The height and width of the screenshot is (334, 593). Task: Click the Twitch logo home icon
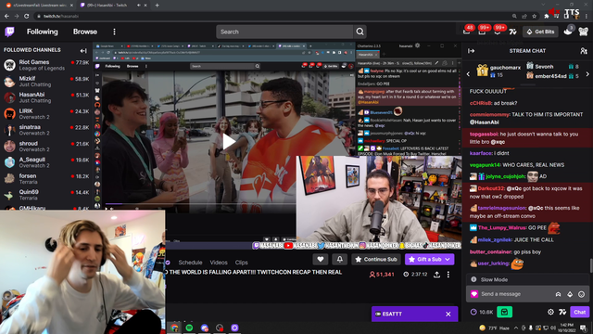click(9, 32)
